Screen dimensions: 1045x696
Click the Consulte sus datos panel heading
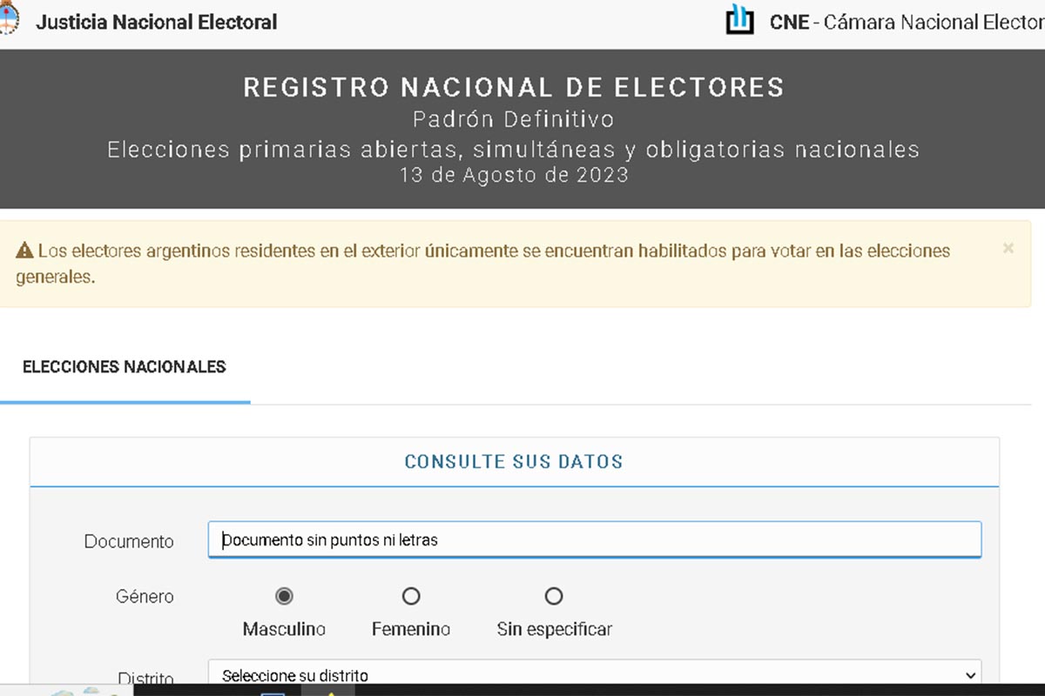514,462
